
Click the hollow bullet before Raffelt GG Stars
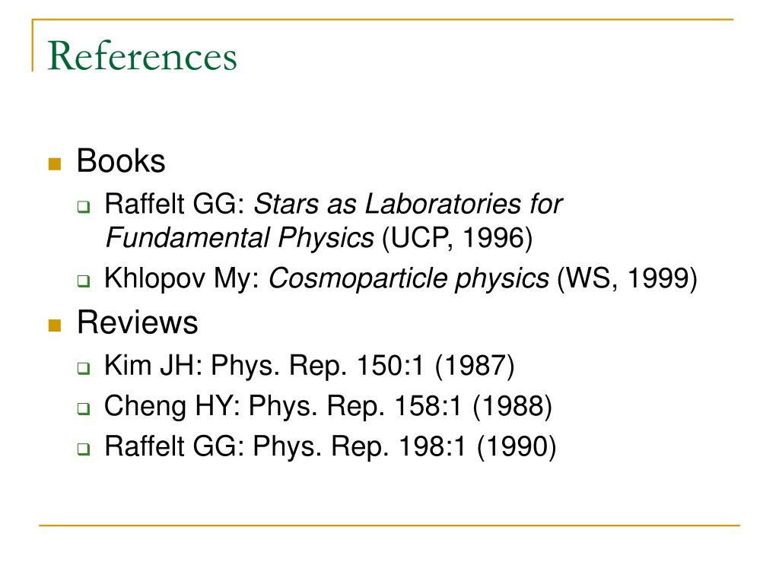(84, 207)
